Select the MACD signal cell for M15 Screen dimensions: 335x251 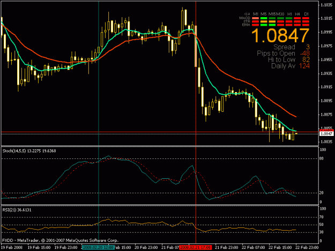click(272, 18)
